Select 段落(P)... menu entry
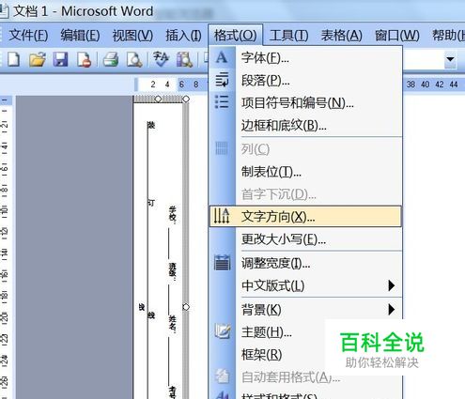This screenshot has width=465, height=399. point(305,81)
